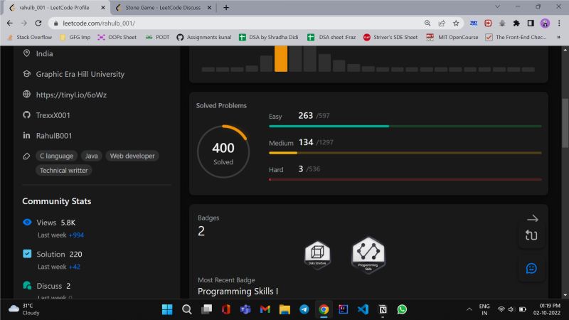Click the Hard solved progress bar

point(405,180)
